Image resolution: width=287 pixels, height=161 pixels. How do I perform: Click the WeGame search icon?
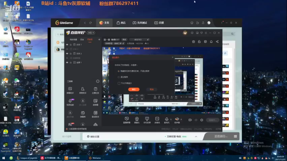pos(232,34)
